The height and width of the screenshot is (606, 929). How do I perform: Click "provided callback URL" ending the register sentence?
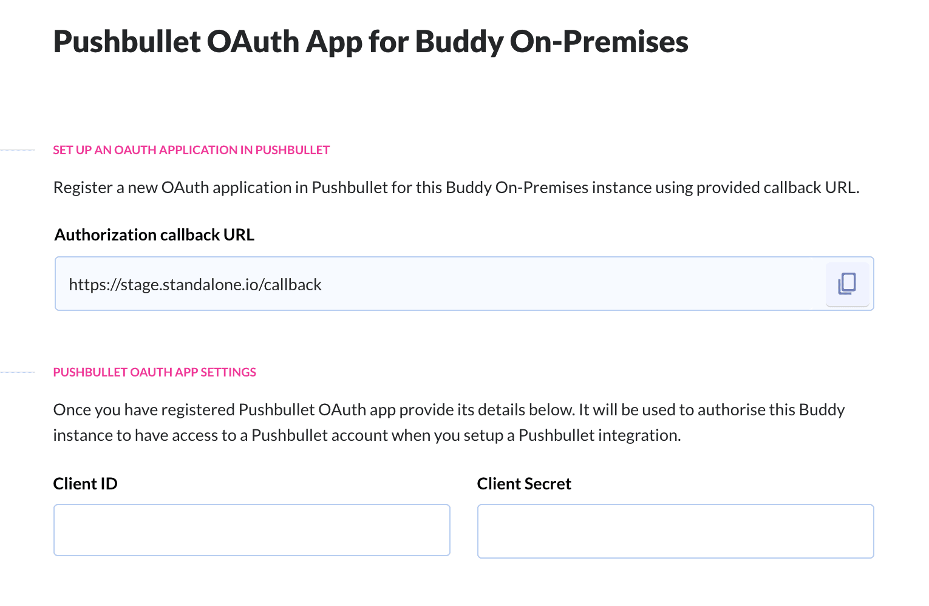pyautogui.click(x=777, y=188)
